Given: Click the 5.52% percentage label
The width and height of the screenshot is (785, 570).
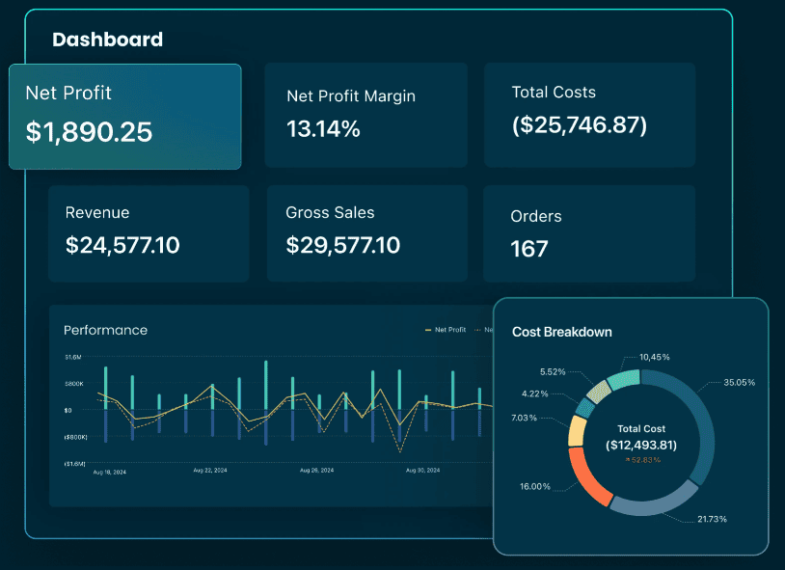Looking at the screenshot, I should click(552, 371).
